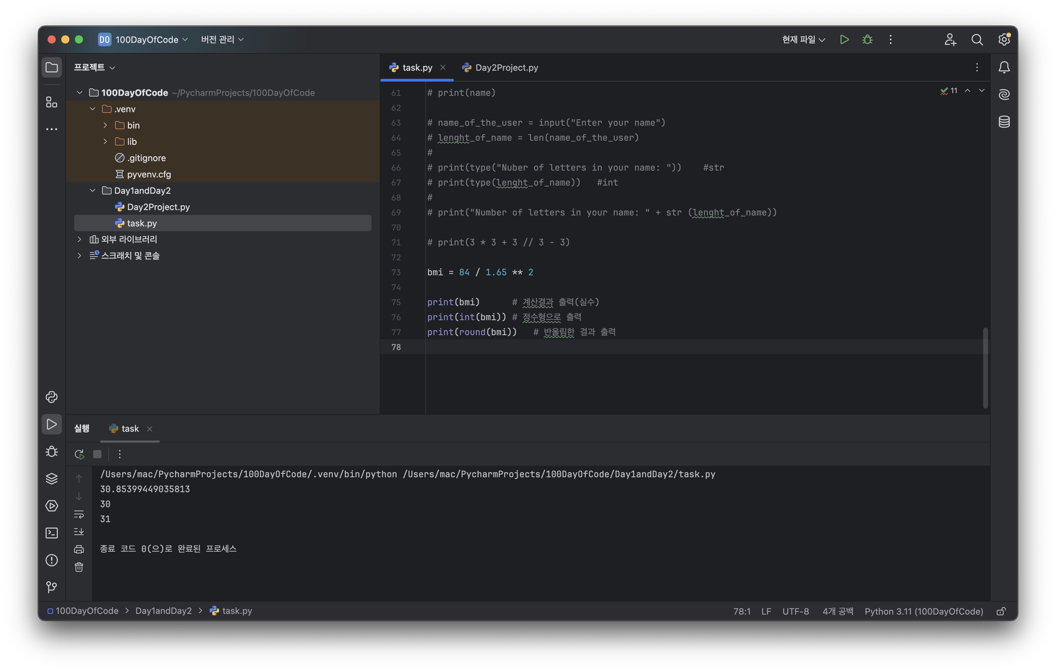Viewport: 1056px width, 671px height.
Task: Click the editor vertical scrollbar thumb
Action: click(985, 368)
